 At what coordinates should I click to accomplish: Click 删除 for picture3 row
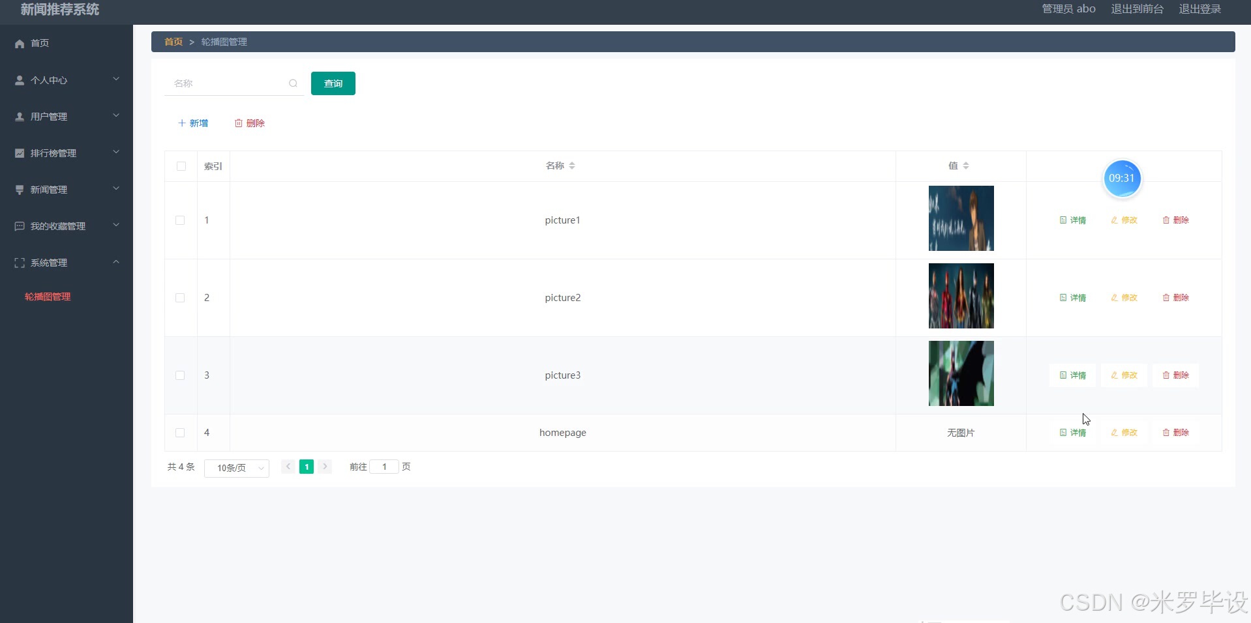coord(1176,375)
